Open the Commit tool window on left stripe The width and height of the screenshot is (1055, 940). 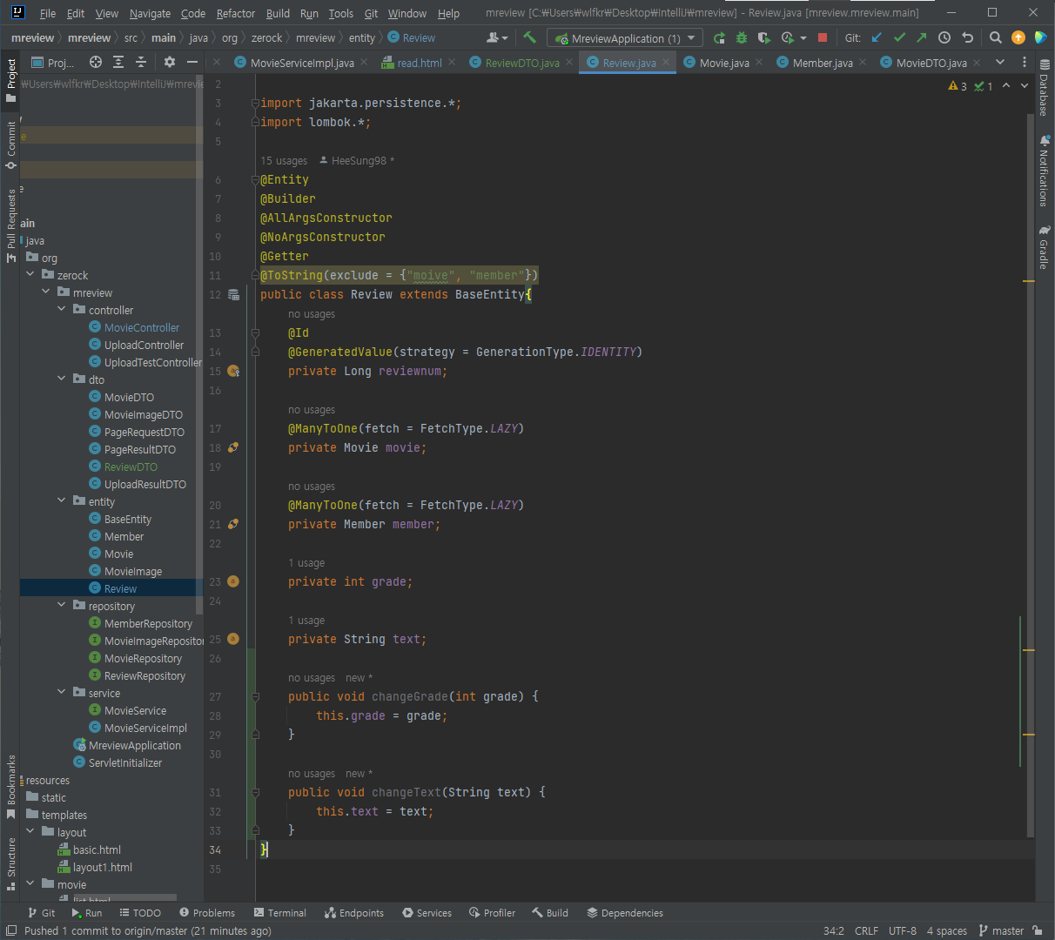pyautogui.click(x=10, y=144)
